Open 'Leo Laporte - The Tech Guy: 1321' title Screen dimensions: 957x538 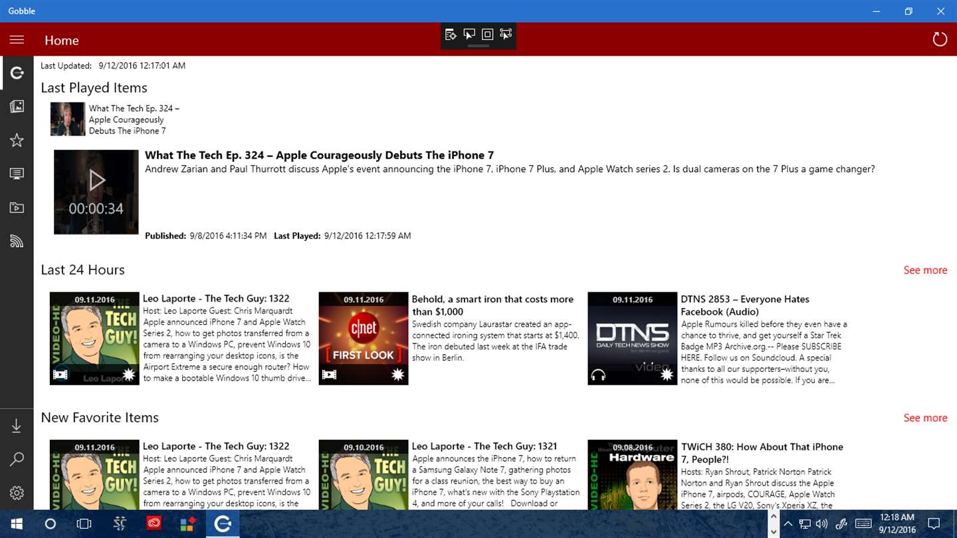pos(484,446)
